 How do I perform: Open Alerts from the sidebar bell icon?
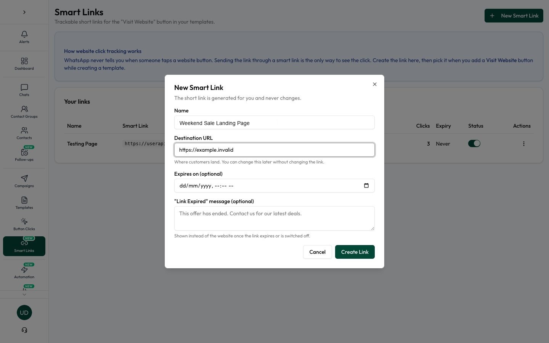pos(24,37)
